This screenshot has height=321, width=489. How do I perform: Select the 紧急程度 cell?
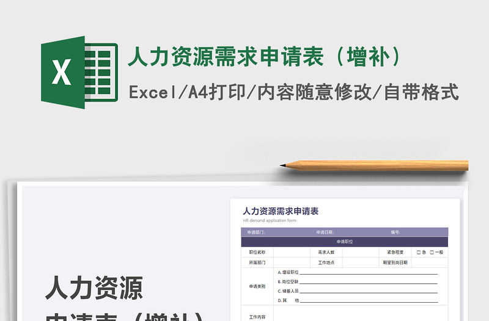tap(395, 252)
